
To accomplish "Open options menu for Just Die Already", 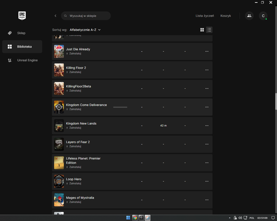I will [x=207, y=51].
